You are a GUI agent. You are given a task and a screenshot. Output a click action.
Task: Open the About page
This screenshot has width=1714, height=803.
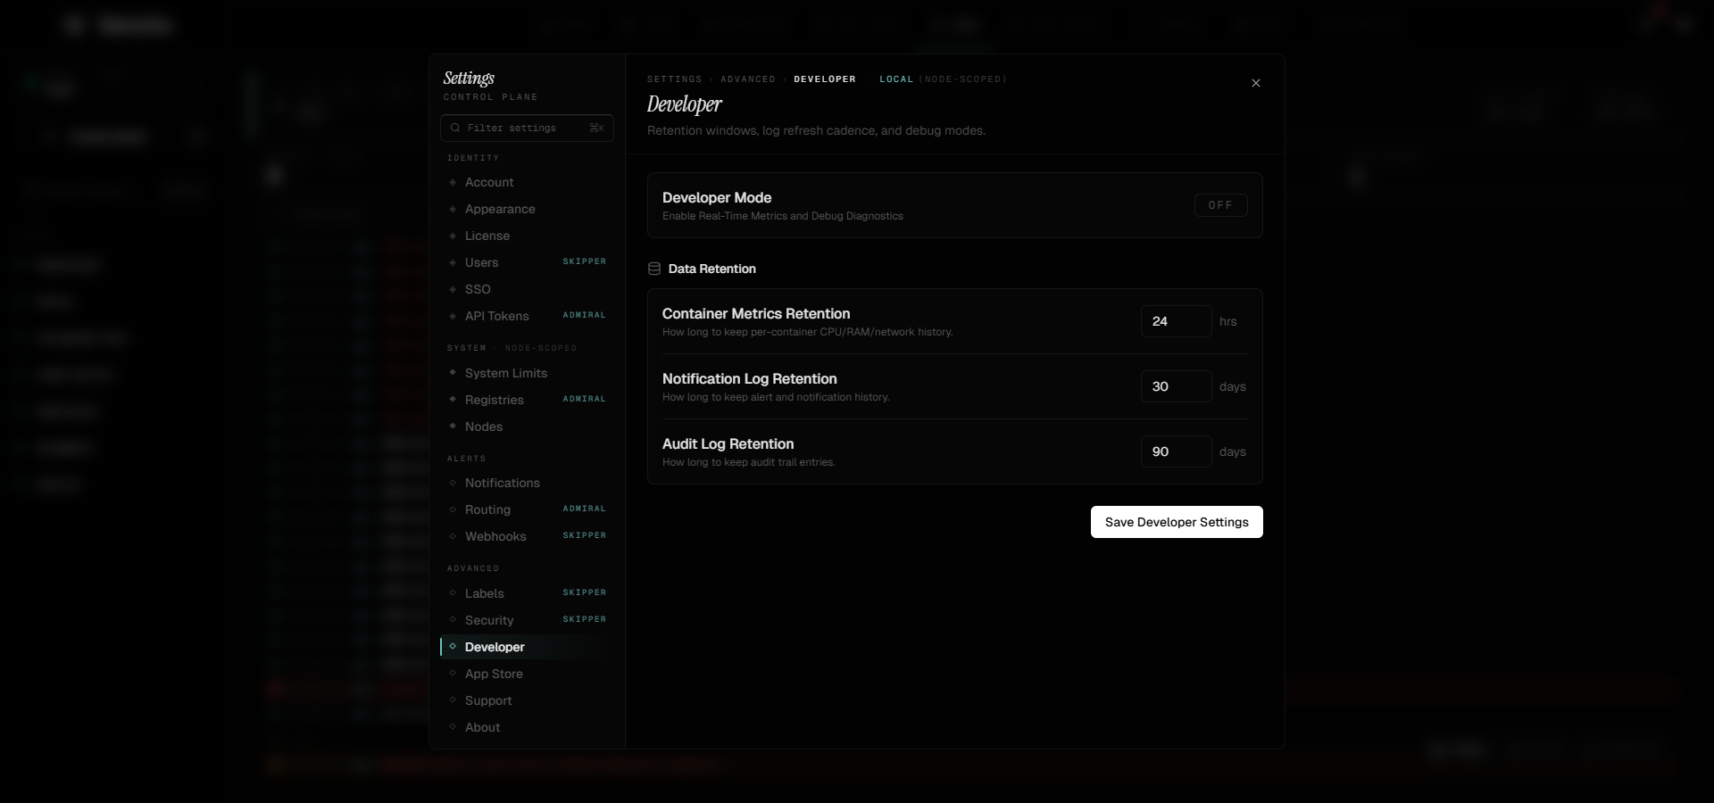[527, 727]
